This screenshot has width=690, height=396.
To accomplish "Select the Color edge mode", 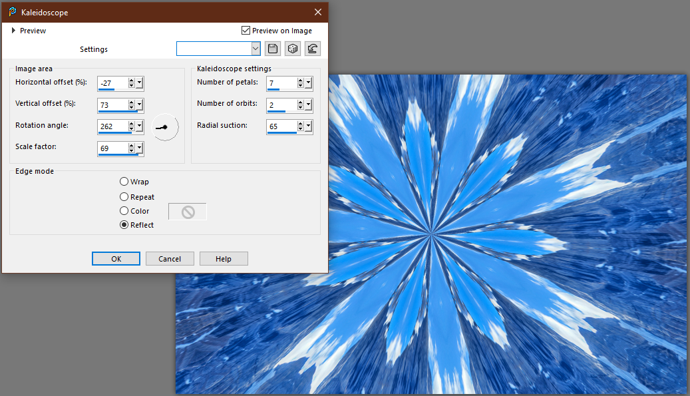I will coord(124,211).
